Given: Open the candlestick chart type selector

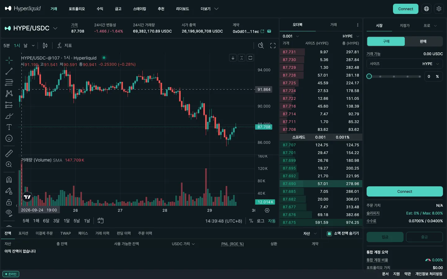Looking at the screenshot, I should point(45,46).
